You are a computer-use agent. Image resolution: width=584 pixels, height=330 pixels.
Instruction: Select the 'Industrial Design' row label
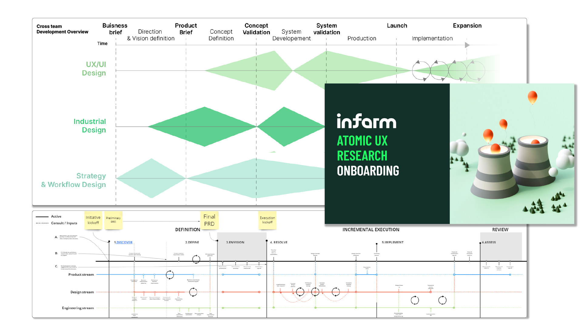pos(90,126)
